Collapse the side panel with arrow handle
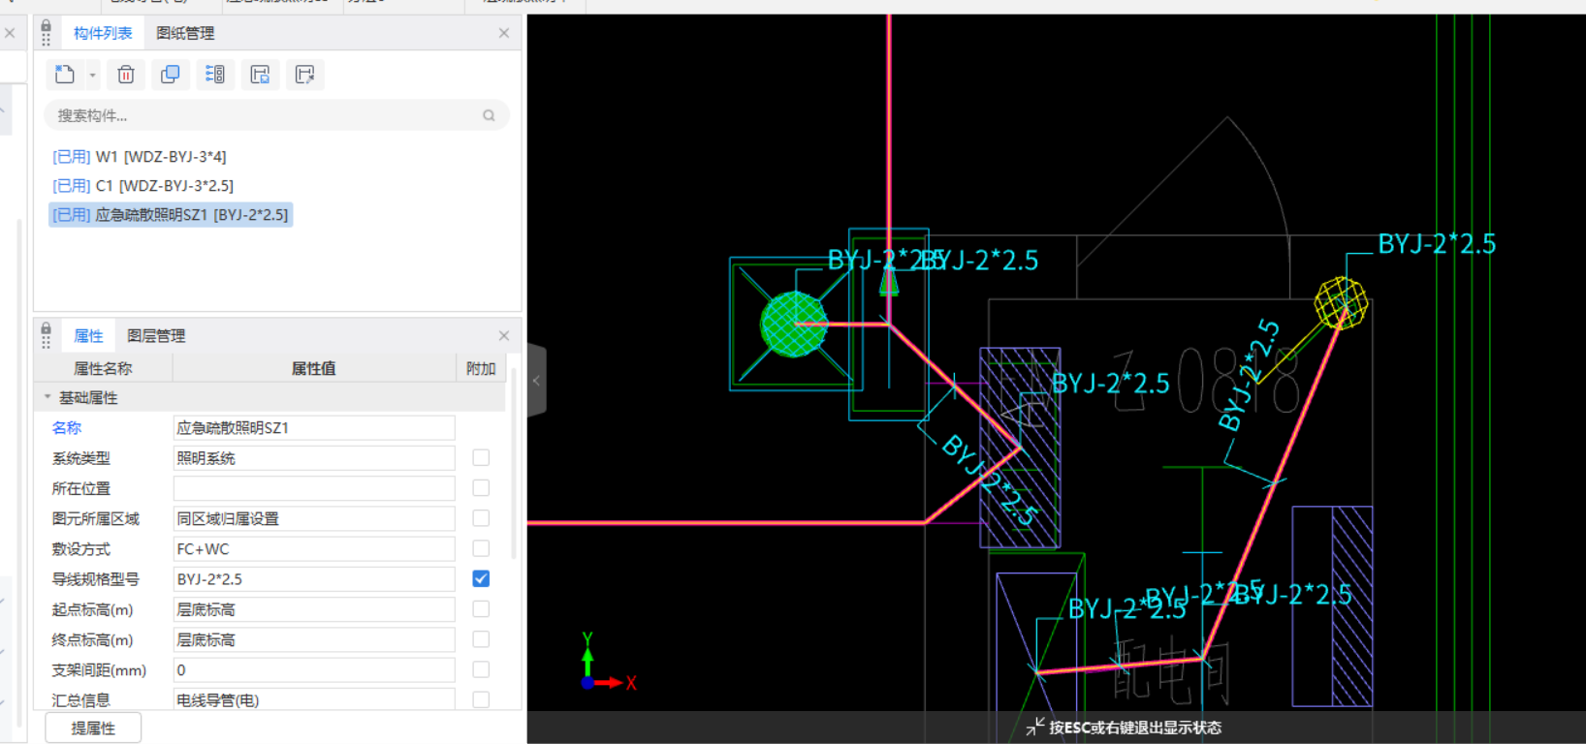The height and width of the screenshot is (744, 1586). pyautogui.click(x=537, y=381)
